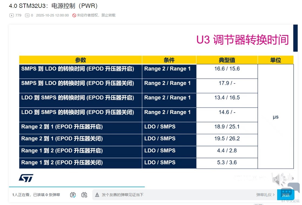Viewport: 302px width, 205px height.
Task: Click the red no-reprint prohibition icon
Action: coord(74,15)
